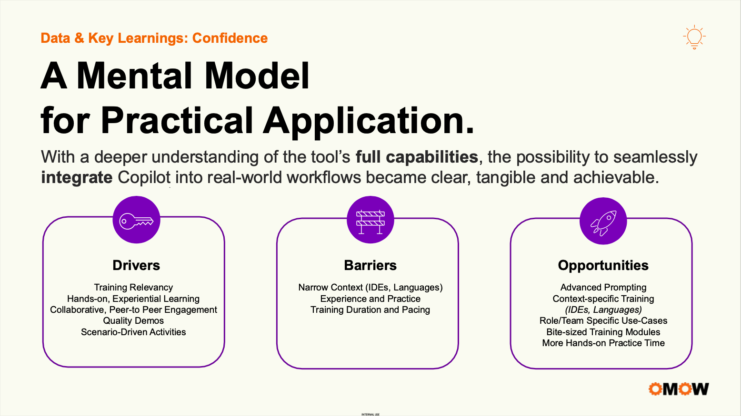Click the OMOW logo
This screenshot has width=741, height=416.
pyautogui.click(x=679, y=389)
